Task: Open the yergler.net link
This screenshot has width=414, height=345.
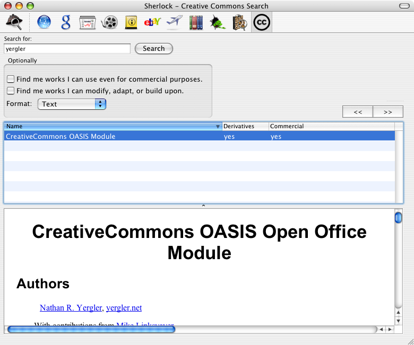Action: (124, 307)
